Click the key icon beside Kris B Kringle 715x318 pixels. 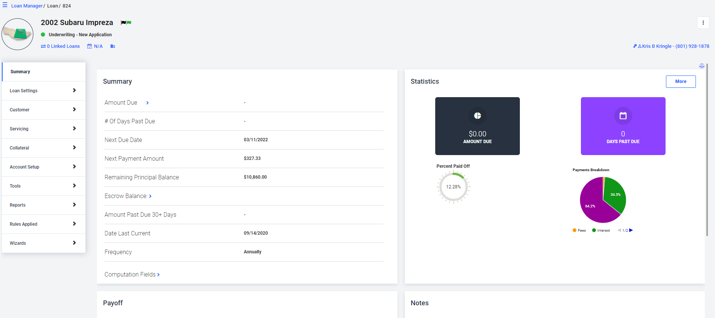pos(635,46)
